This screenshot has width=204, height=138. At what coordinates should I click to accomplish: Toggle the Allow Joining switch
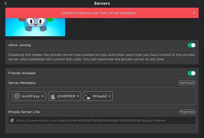[192, 45]
